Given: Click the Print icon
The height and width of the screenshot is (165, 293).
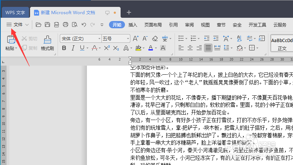Looking at the screenshot, I should [66, 25].
